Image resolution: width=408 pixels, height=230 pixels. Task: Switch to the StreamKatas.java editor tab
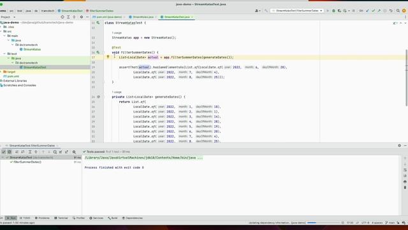click(x=143, y=17)
